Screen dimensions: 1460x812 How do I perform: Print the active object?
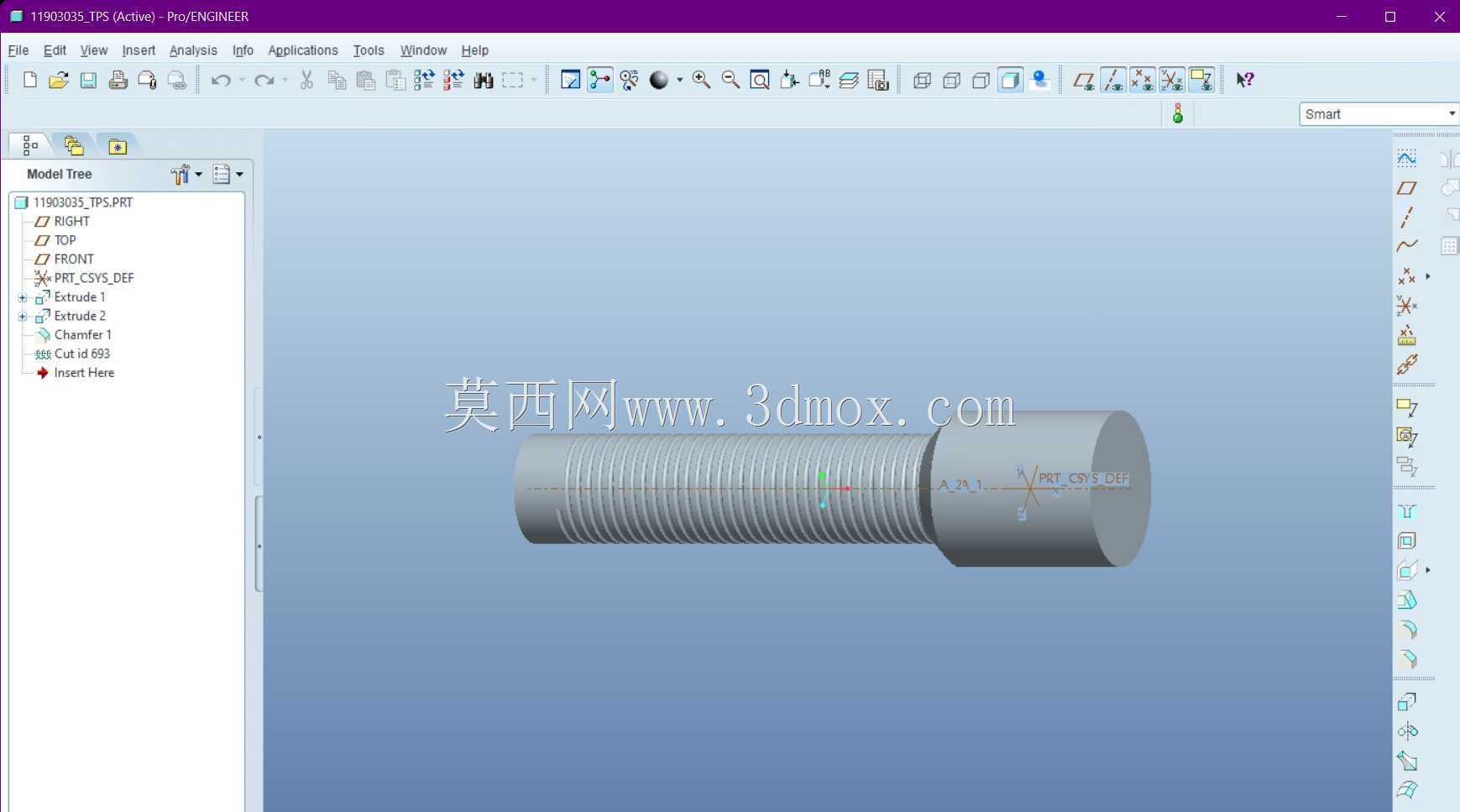click(118, 80)
